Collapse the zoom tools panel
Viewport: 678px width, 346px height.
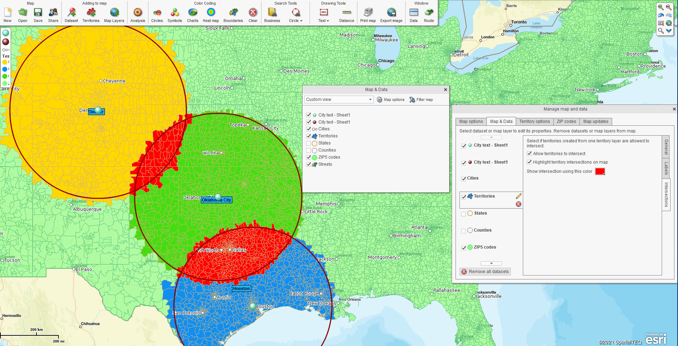669,31
